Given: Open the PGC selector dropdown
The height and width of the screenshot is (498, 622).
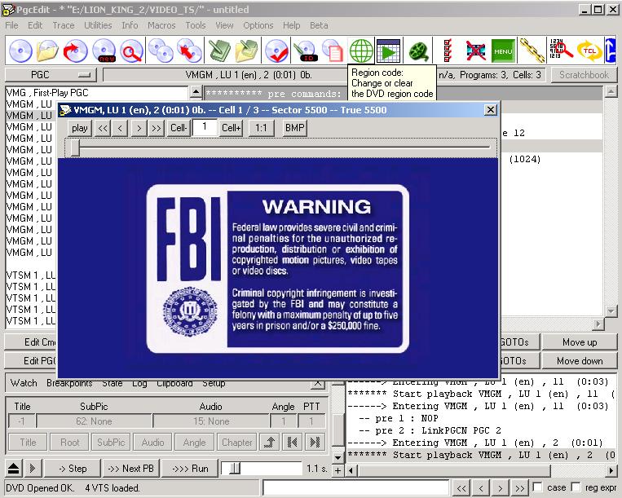Looking at the screenshot, I should (51, 74).
